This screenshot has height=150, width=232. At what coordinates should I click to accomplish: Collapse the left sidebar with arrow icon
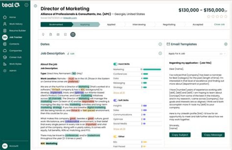coord(26,5)
